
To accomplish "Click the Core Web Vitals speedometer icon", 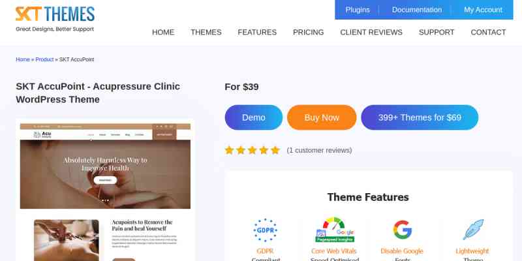I will pos(335,230).
